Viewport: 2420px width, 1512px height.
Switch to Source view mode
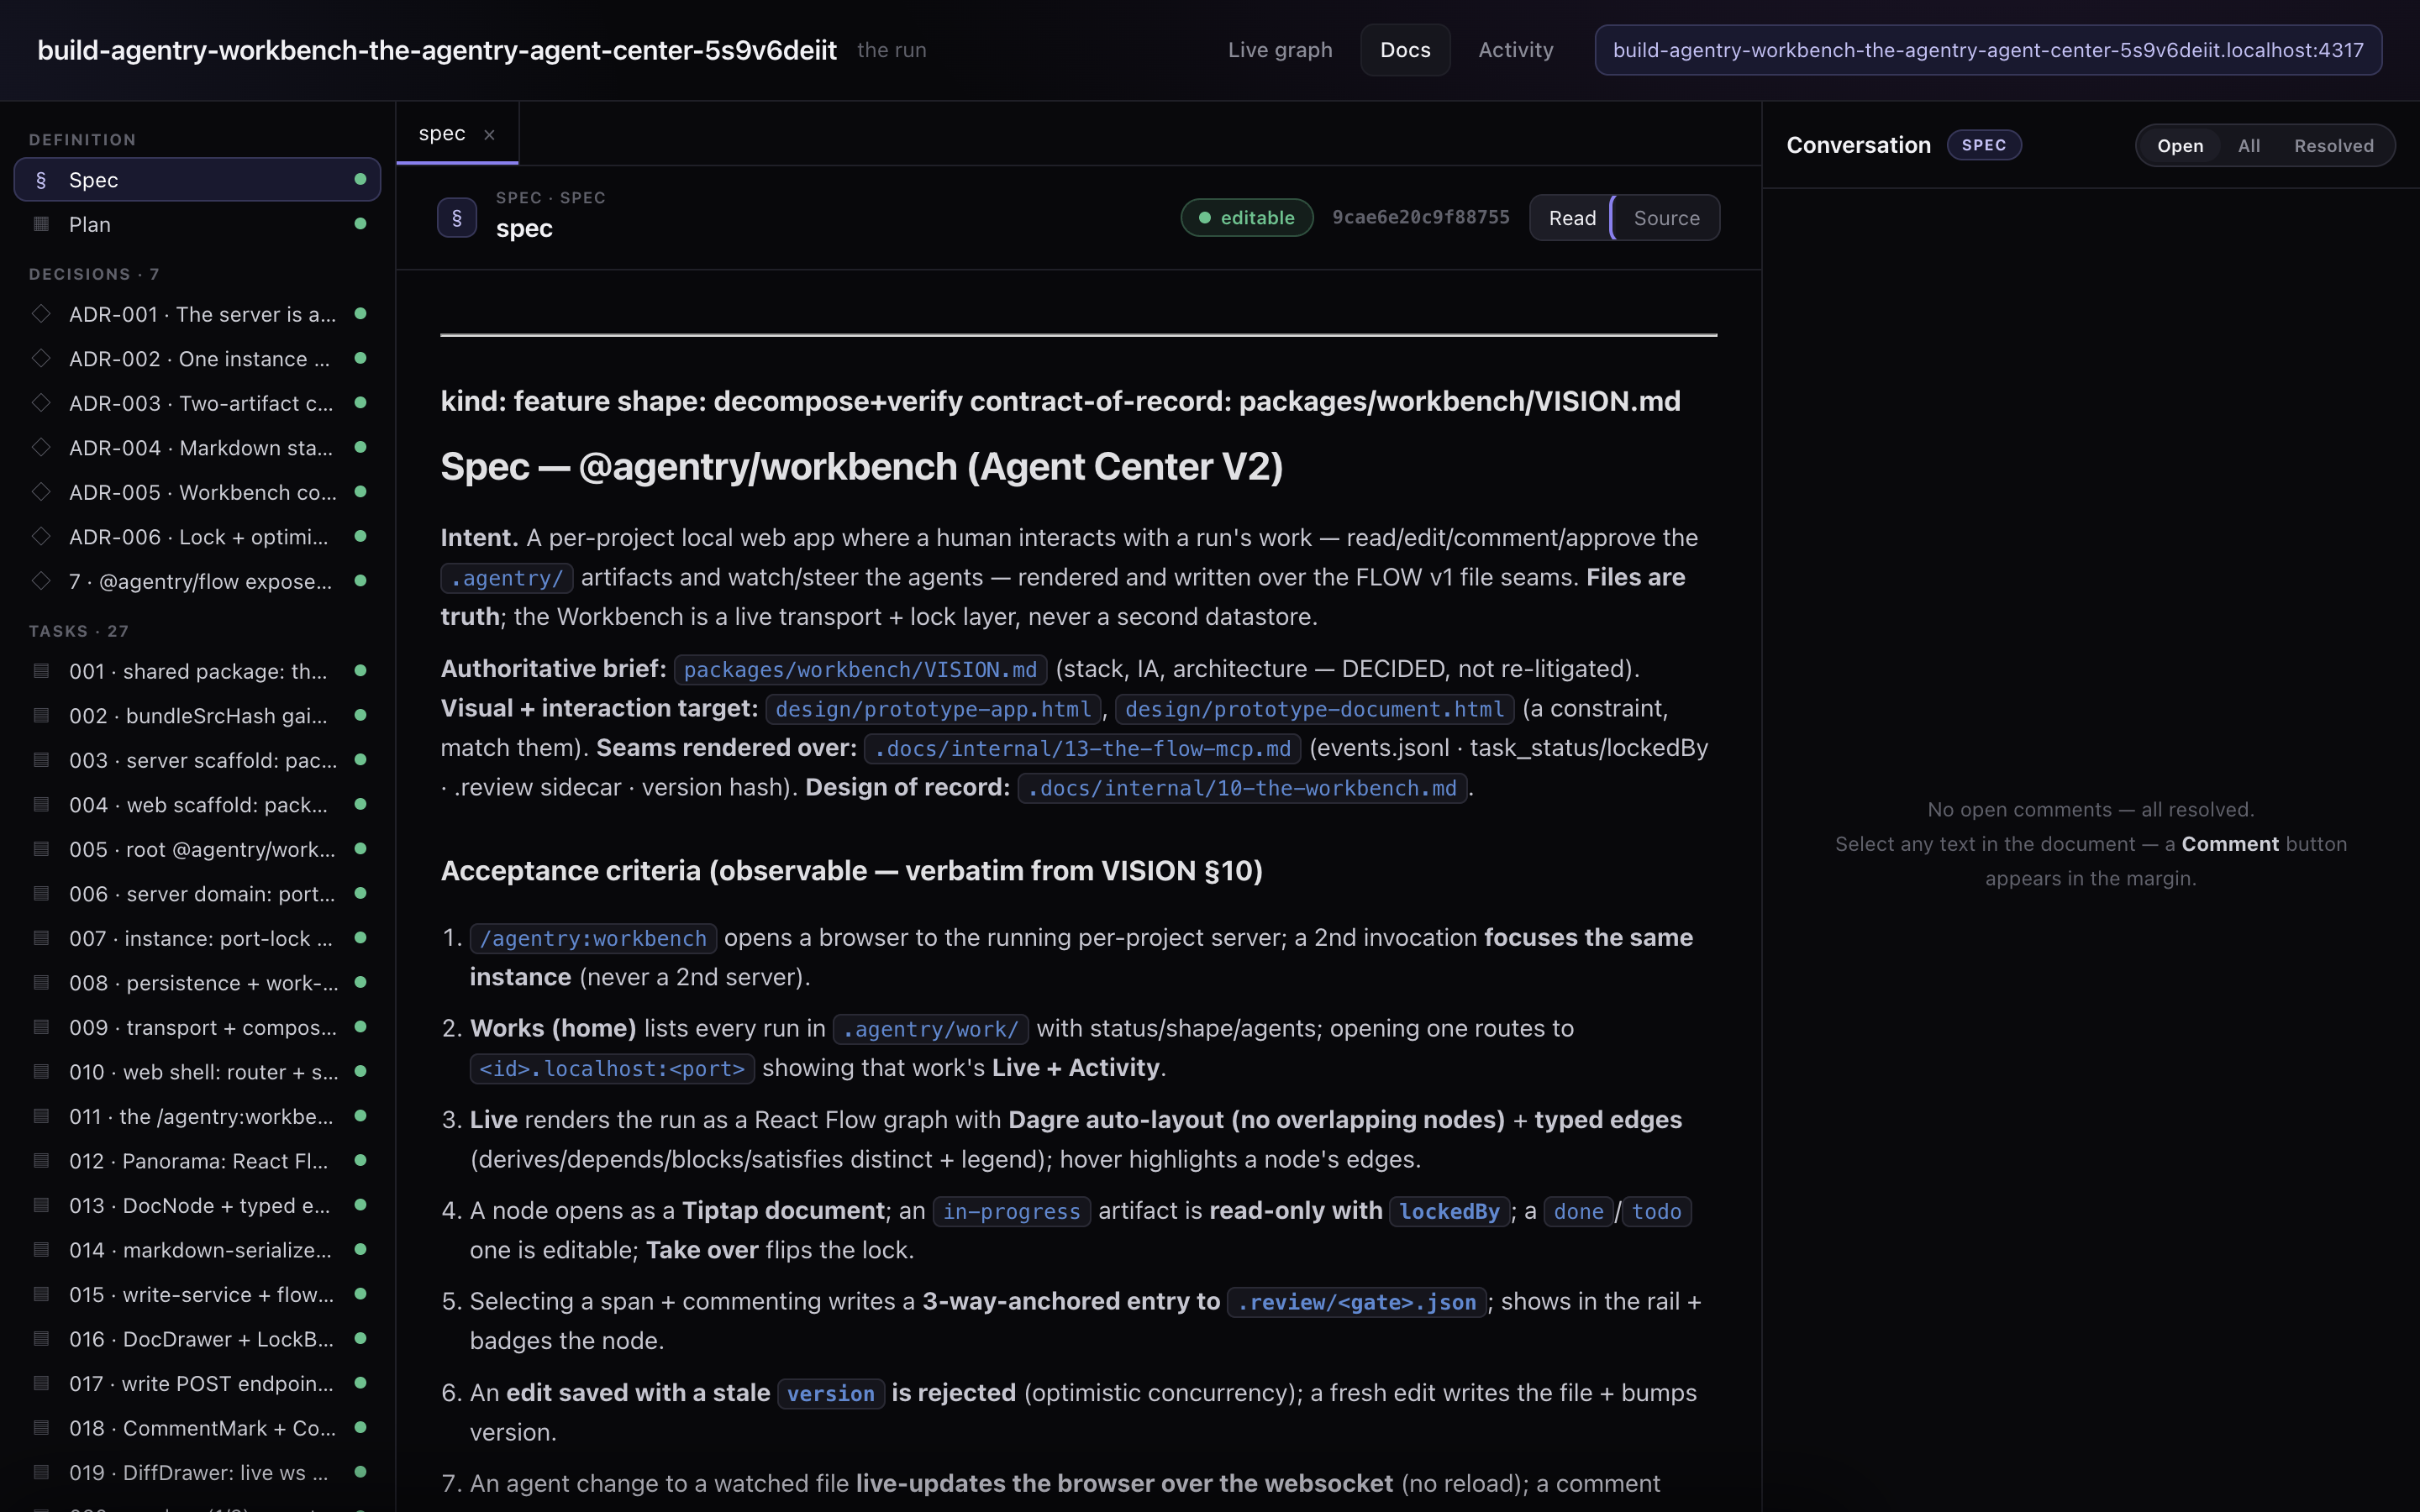tap(1666, 218)
